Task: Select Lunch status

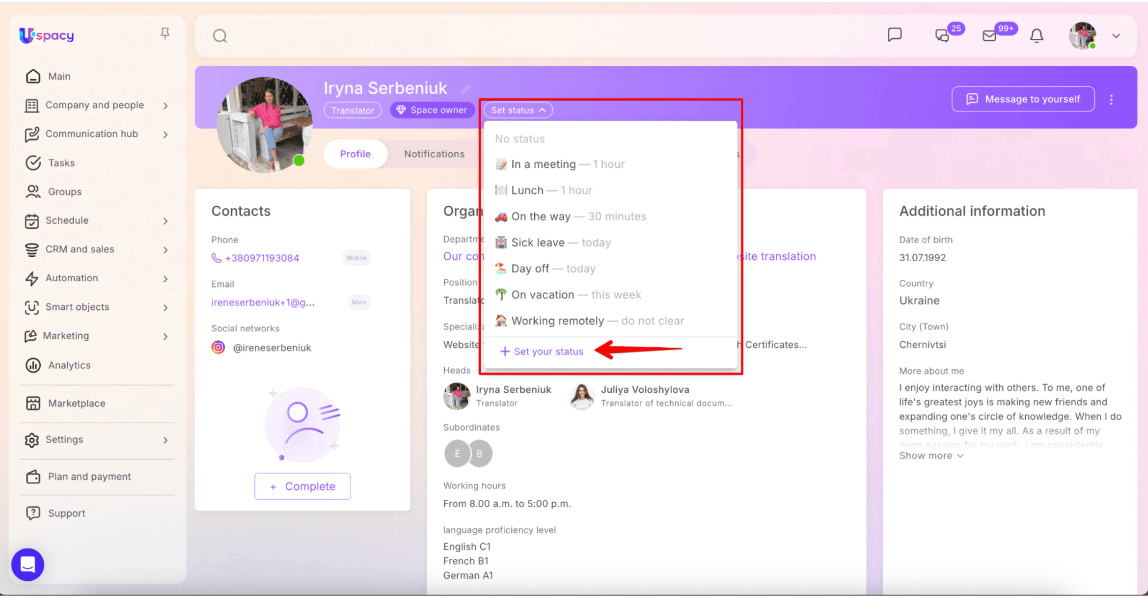Action: tap(610, 190)
